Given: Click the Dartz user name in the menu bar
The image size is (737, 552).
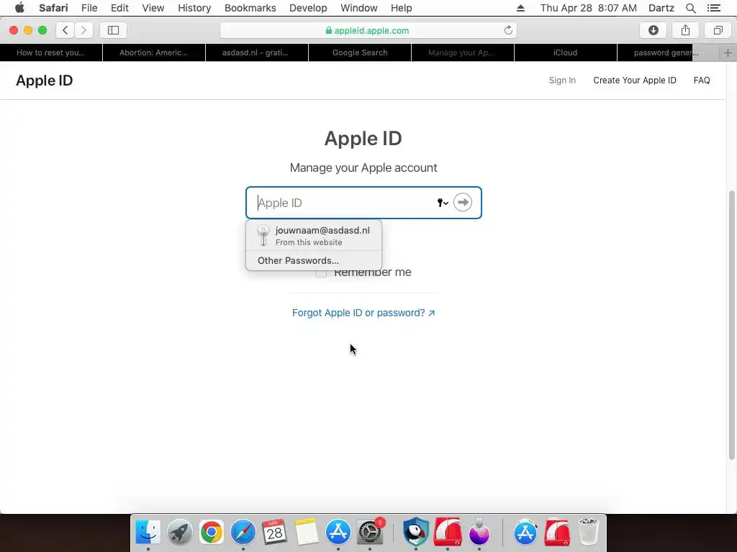Looking at the screenshot, I should 661,8.
